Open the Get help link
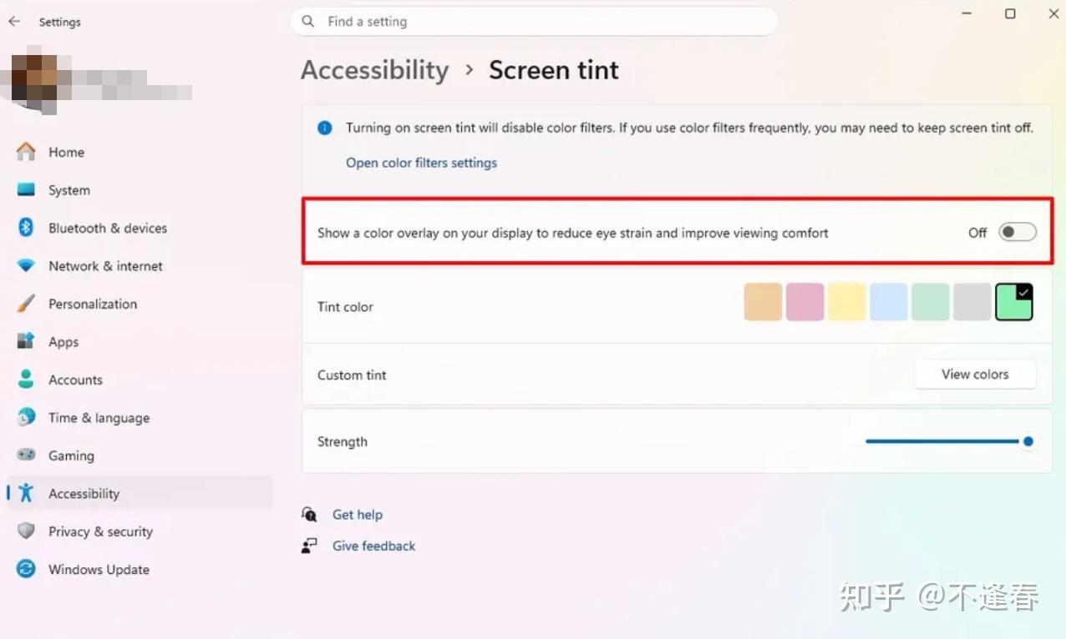 (357, 515)
